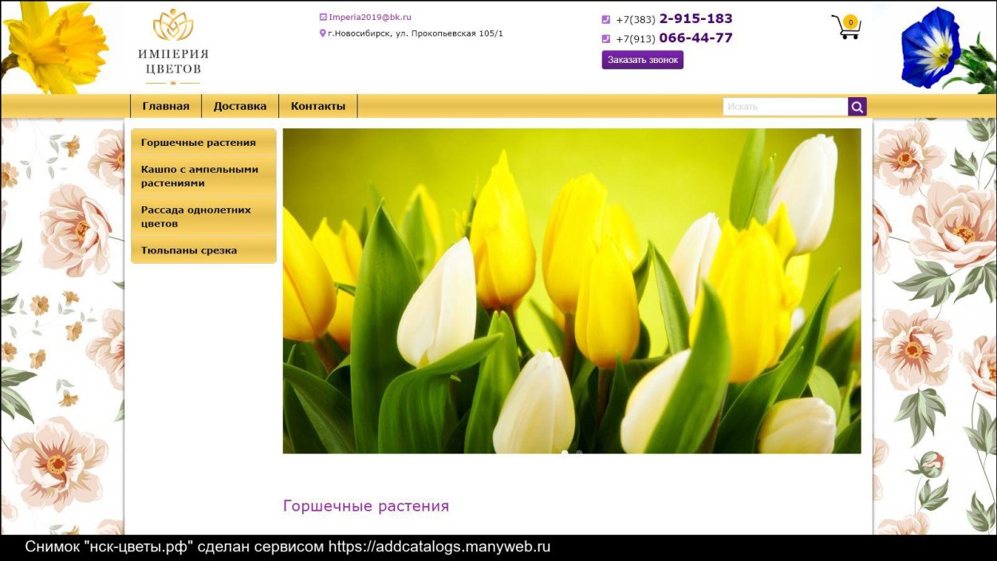Open the Главная menu item
Viewport: 997px width, 561px height.
166,106
